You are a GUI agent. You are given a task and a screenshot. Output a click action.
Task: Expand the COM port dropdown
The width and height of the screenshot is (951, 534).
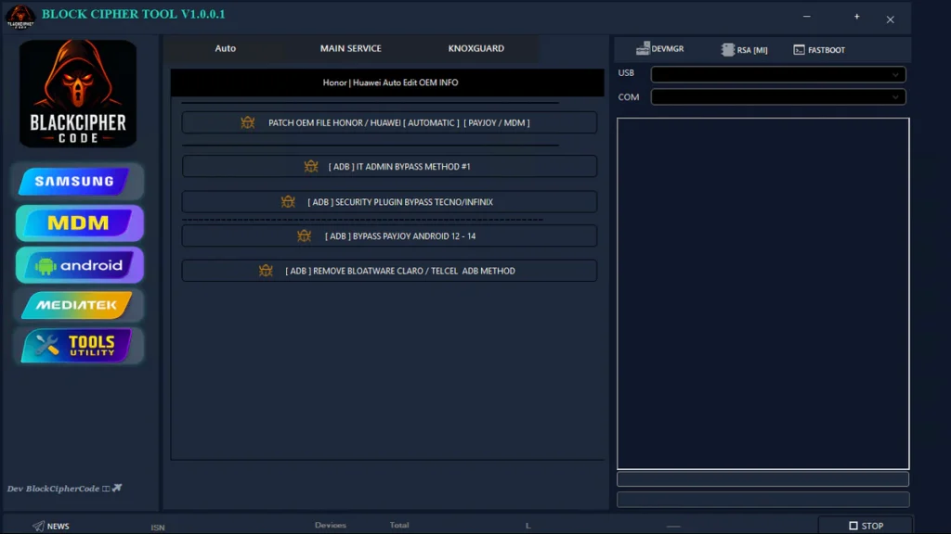point(895,97)
